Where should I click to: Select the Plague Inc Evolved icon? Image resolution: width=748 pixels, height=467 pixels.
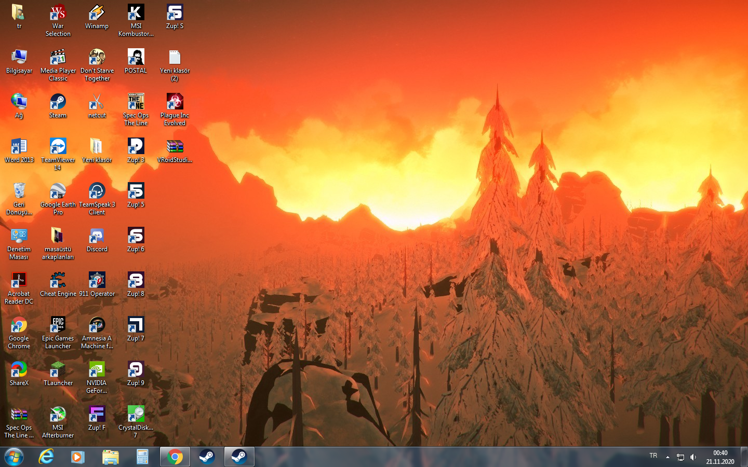(175, 110)
